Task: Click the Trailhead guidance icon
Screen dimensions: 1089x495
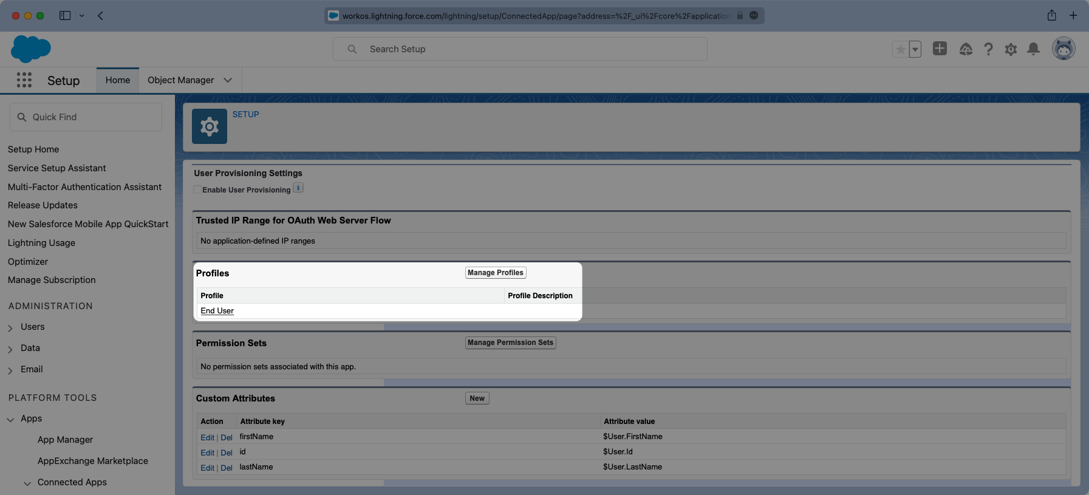Action: (x=966, y=49)
